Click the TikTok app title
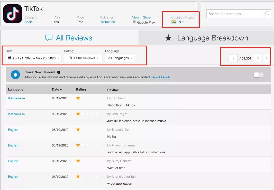The image size is (274, 190). click(33, 8)
